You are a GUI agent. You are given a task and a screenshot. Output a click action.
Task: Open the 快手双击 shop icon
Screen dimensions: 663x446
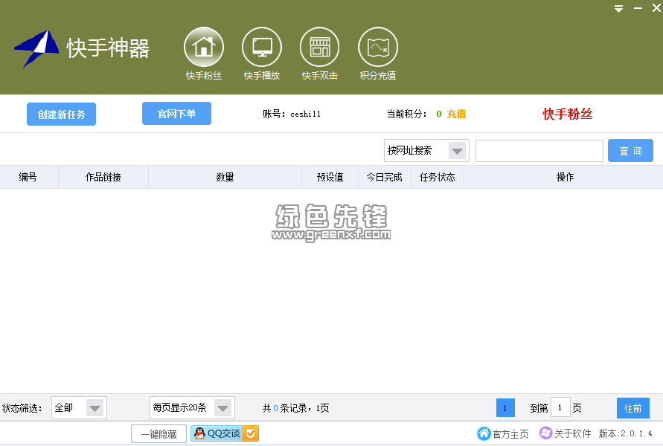click(320, 47)
